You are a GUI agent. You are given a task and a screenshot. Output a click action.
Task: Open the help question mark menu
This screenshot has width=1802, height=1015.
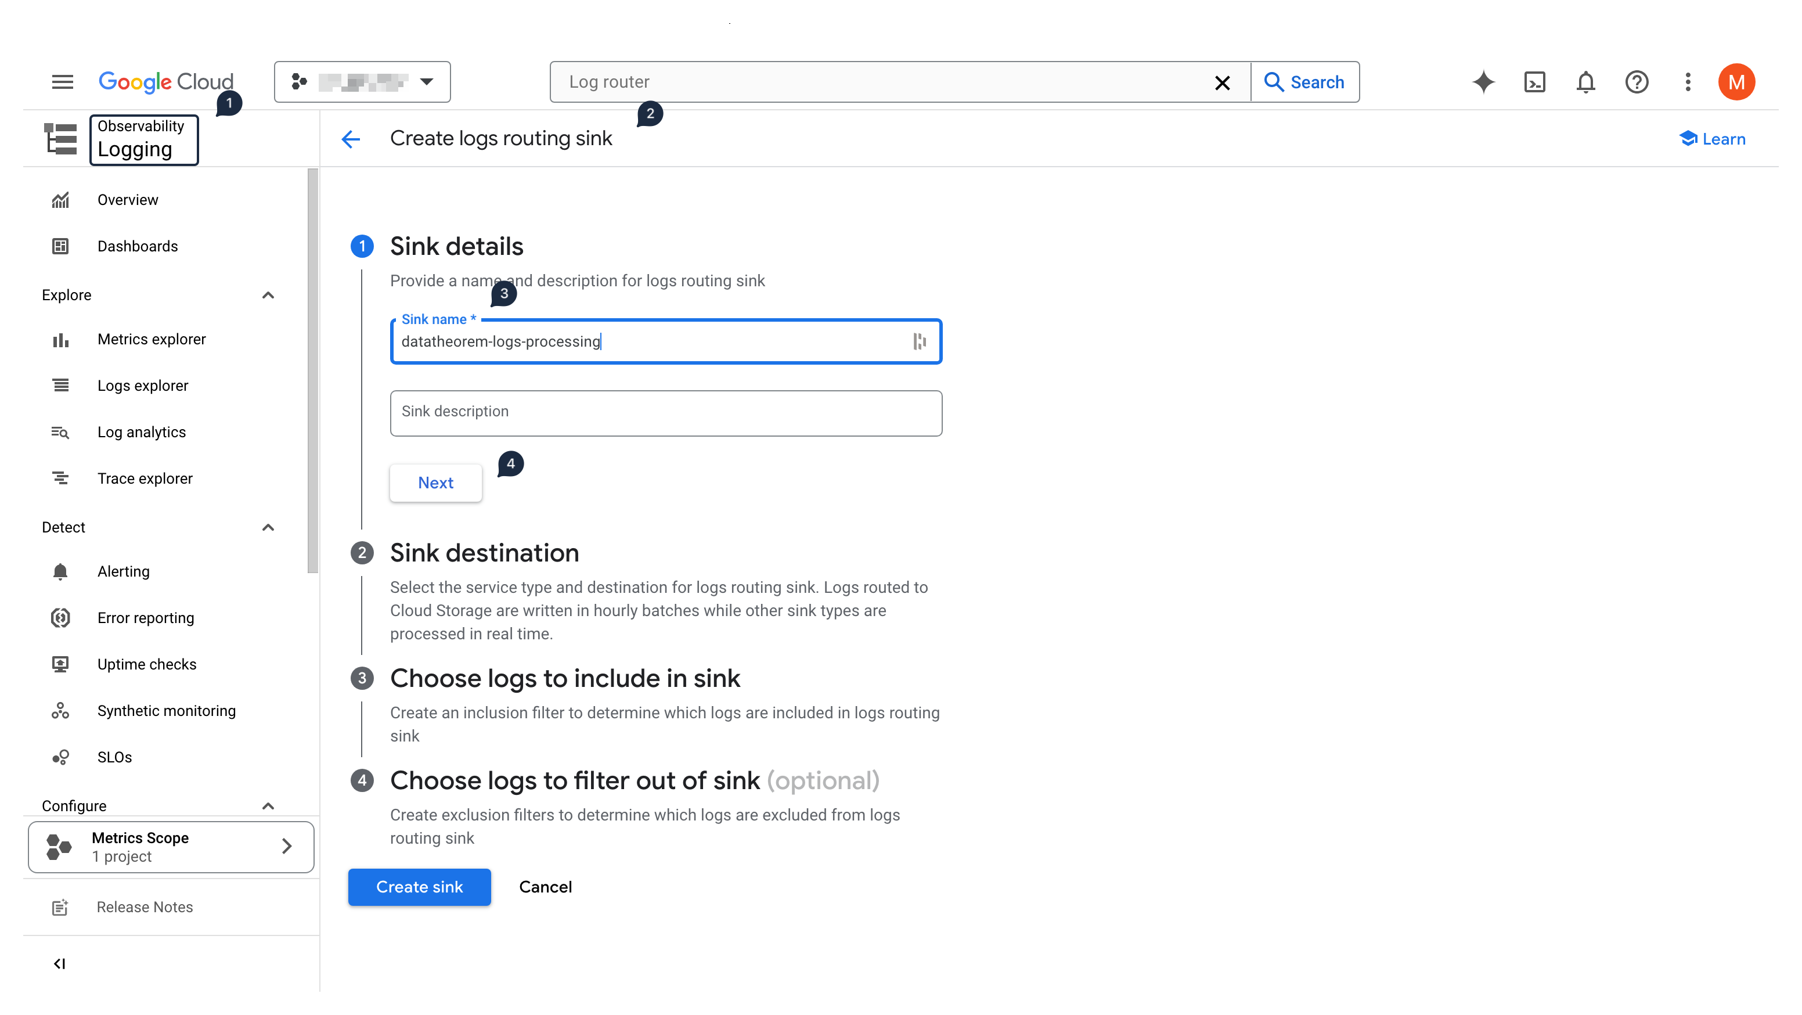click(1637, 82)
